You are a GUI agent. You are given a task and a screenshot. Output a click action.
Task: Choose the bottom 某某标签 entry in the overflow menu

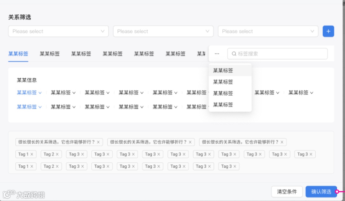pyautogui.click(x=230, y=105)
